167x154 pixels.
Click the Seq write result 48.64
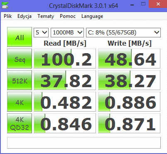(x=129, y=59)
